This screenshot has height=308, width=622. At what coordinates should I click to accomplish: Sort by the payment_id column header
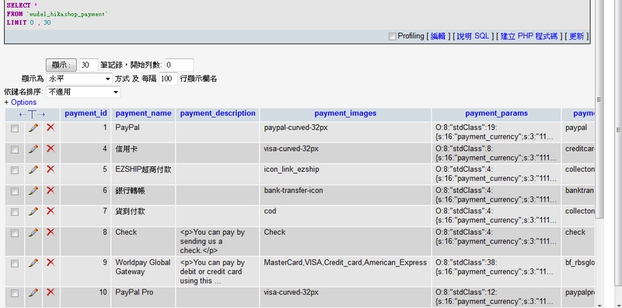(x=86, y=114)
